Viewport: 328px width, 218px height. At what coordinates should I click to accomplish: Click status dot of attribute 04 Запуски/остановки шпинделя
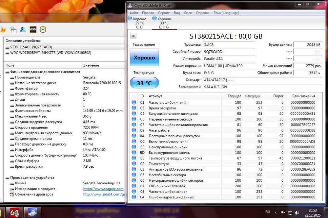tap(134, 114)
